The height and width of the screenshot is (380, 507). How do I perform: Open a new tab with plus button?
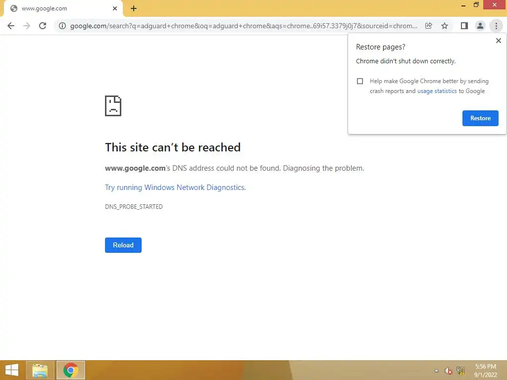pyautogui.click(x=134, y=9)
